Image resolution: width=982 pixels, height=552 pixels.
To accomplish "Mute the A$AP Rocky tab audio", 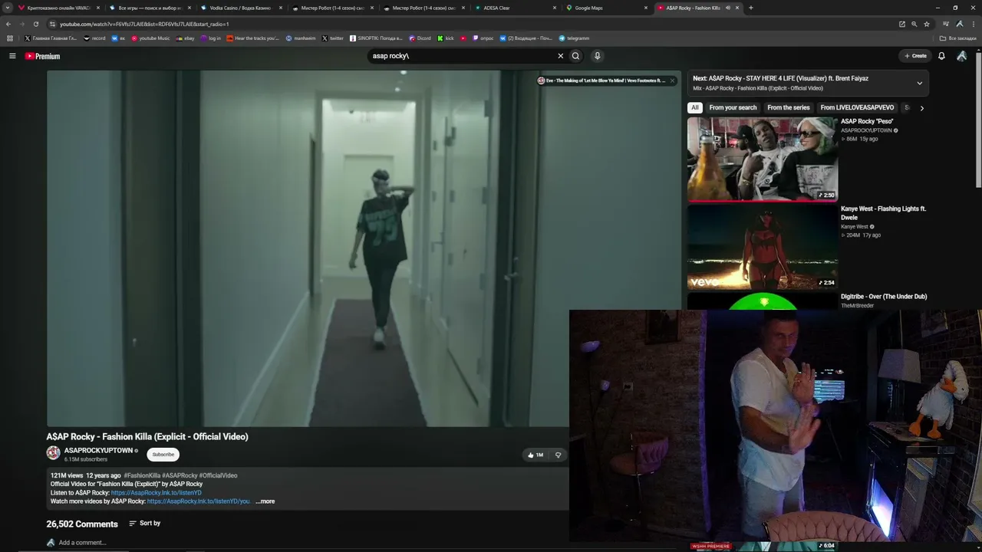I will click(x=727, y=8).
